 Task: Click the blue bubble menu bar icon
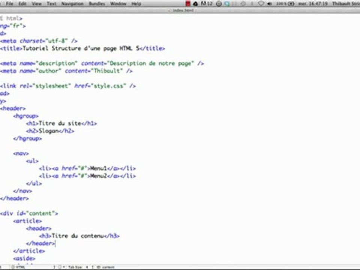point(227,4)
